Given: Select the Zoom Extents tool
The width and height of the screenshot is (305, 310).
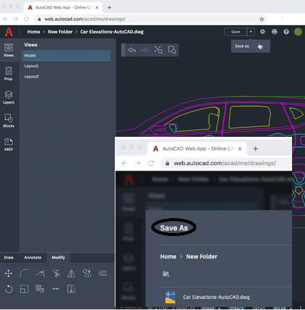Looking at the screenshot, I should point(158,50).
